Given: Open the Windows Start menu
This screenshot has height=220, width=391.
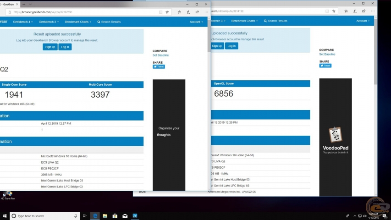Looking at the screenshot, I should click(x=5, y=216).
